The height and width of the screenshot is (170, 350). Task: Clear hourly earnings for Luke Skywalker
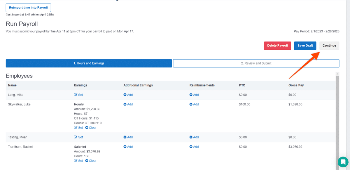[x=91, y=128]
